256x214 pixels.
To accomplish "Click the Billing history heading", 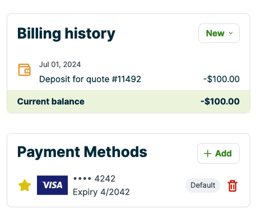I will [x=66, y=34].
